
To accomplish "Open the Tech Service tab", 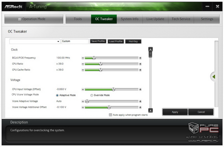I will (181, 19).
